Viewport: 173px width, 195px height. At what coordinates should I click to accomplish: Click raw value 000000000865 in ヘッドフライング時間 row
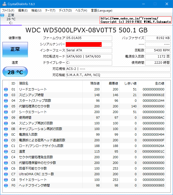click(153, 185)
